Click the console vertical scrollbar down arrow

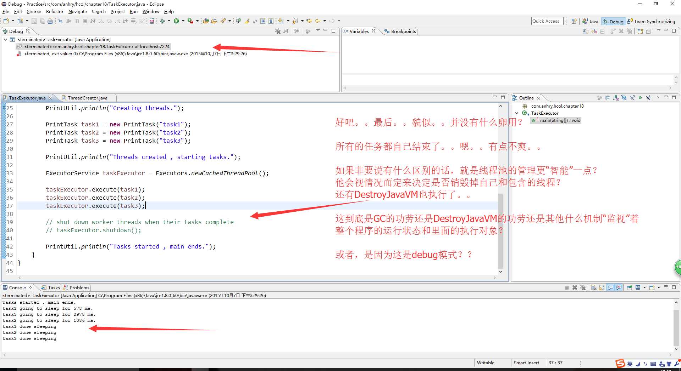pos(676,349)
